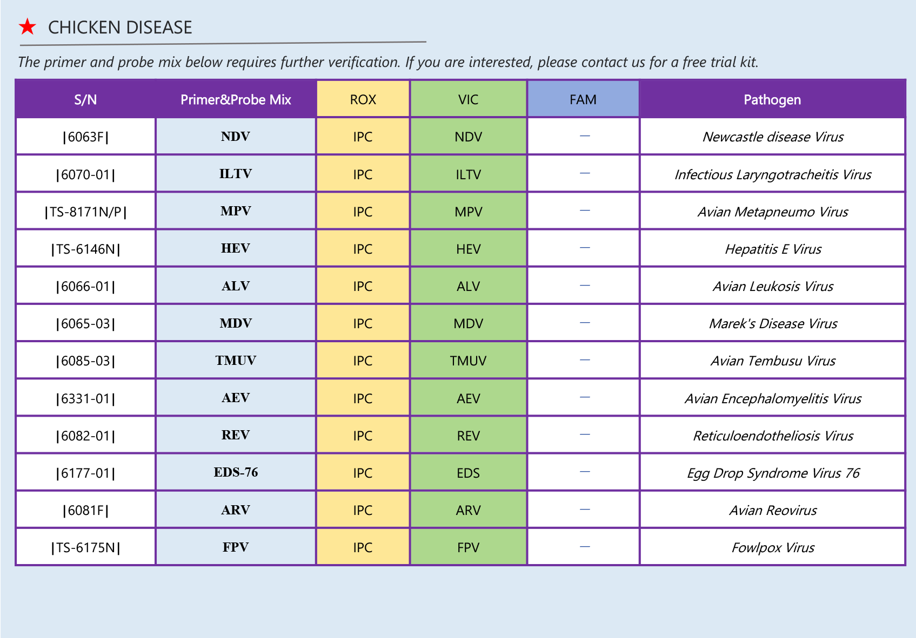Select serial number TS-6175N cell
Viewport: 916px width, 638px height.
[85, 548]
